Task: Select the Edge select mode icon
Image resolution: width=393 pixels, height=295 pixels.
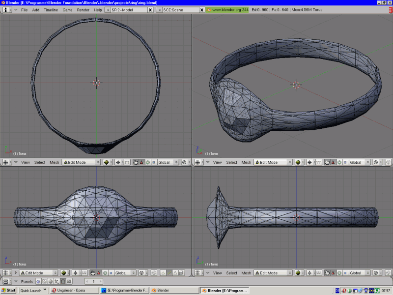Action: [169, 273]
